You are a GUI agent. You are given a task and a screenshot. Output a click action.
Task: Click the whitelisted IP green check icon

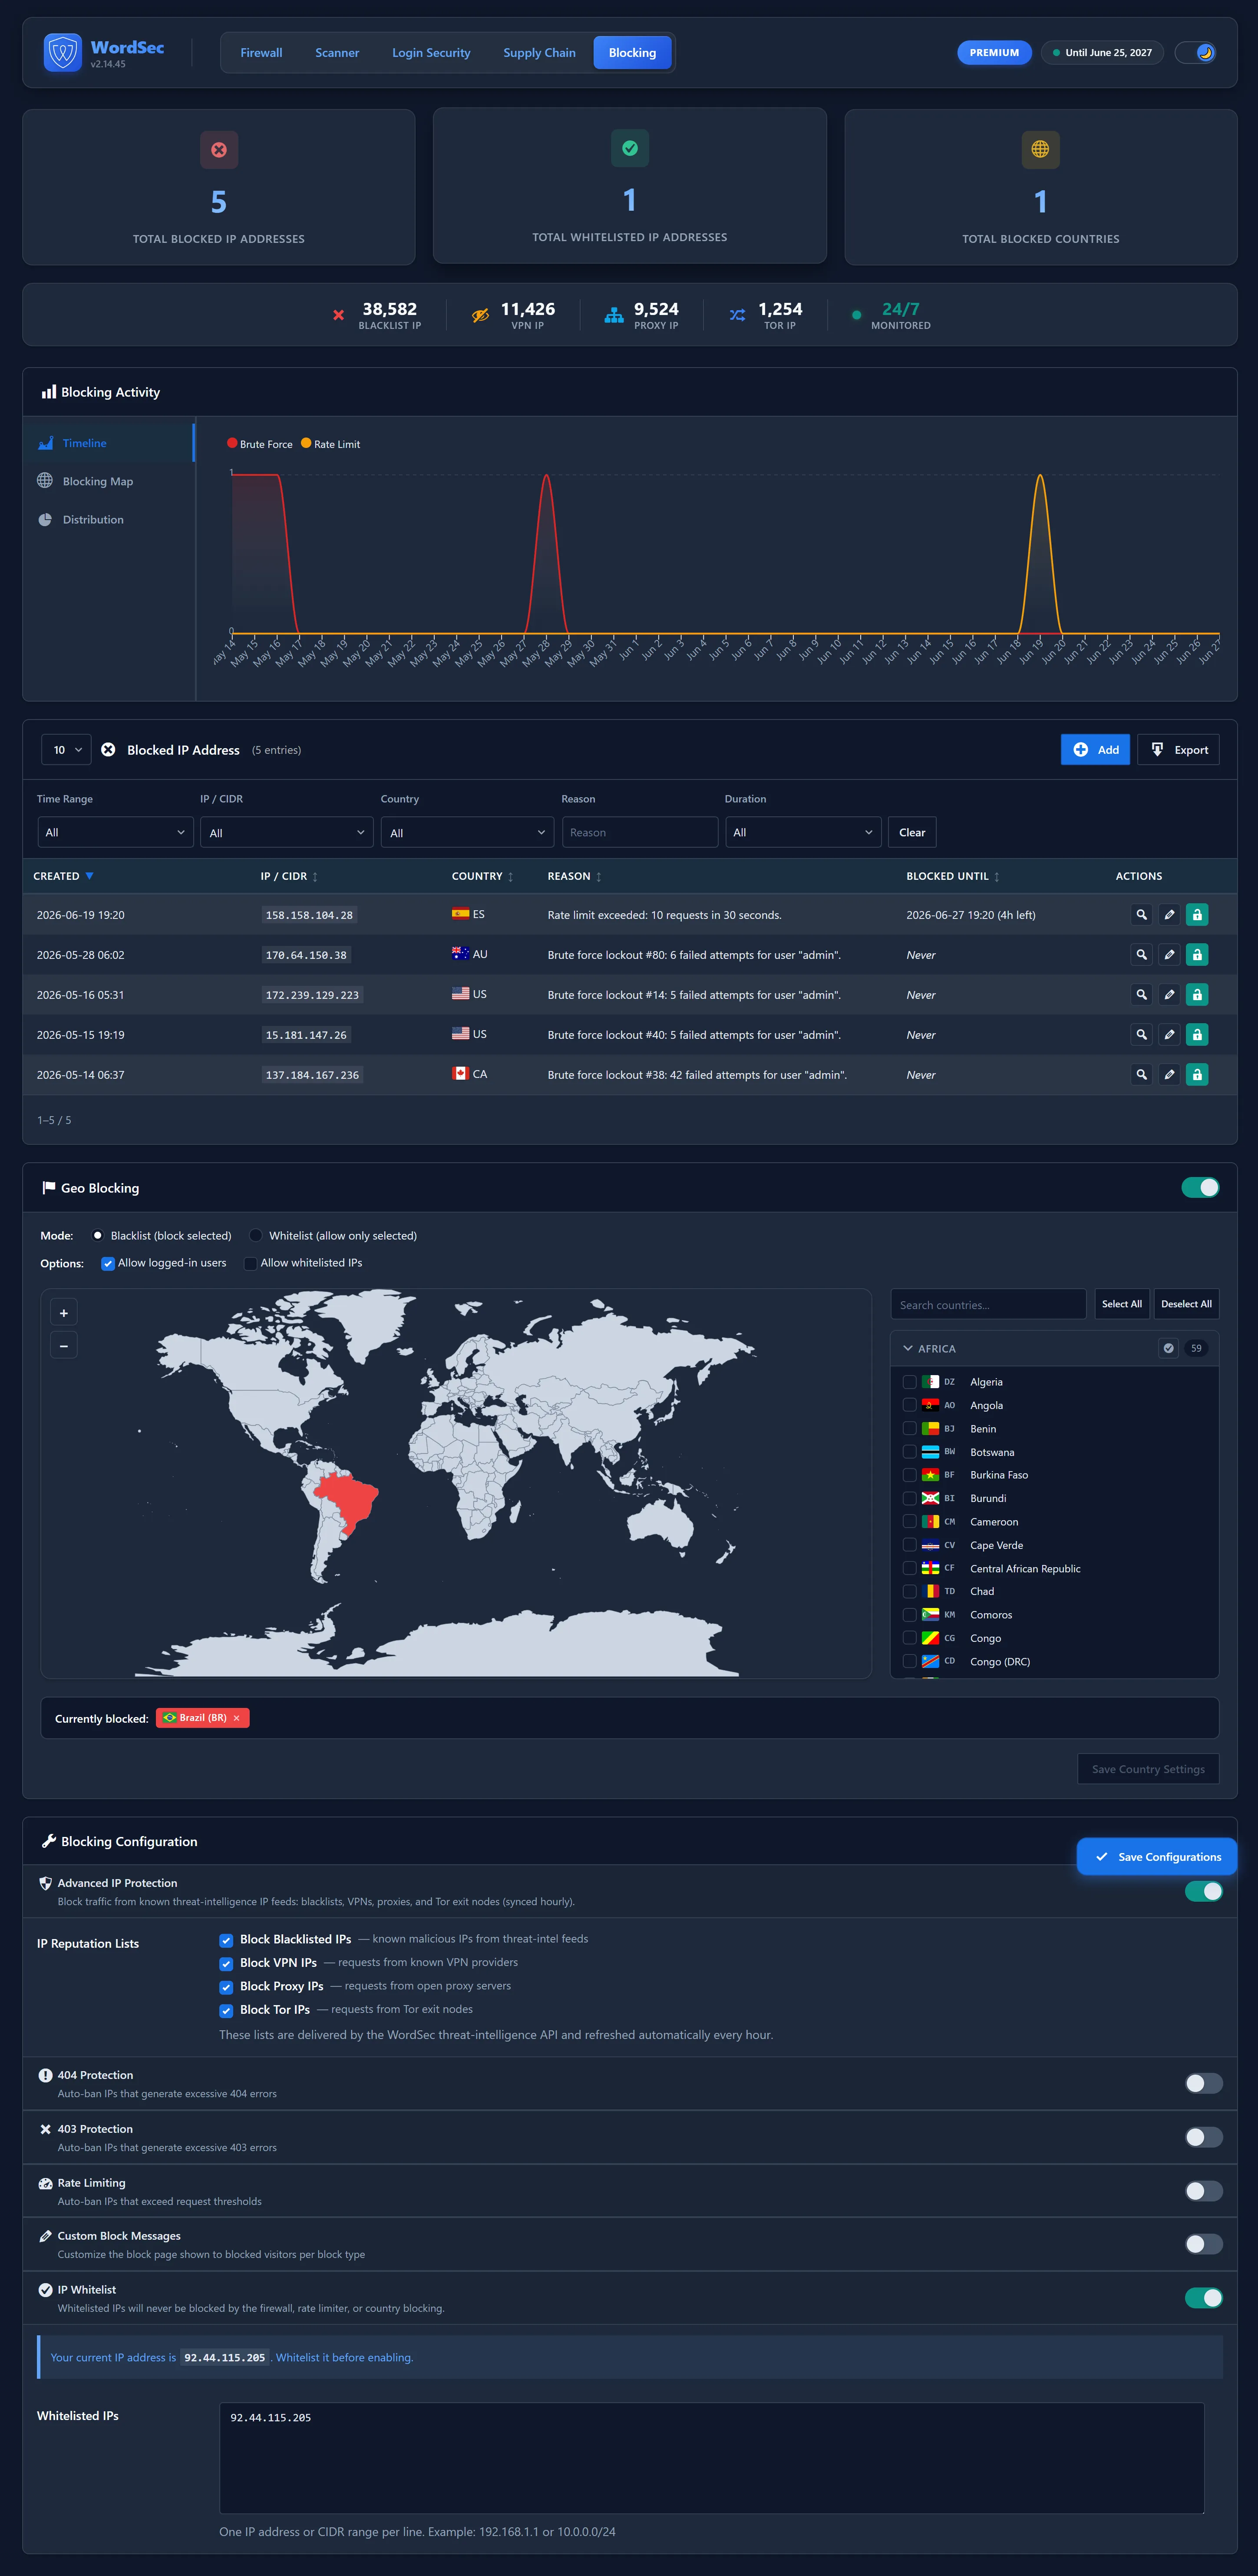tap(630, 148)
